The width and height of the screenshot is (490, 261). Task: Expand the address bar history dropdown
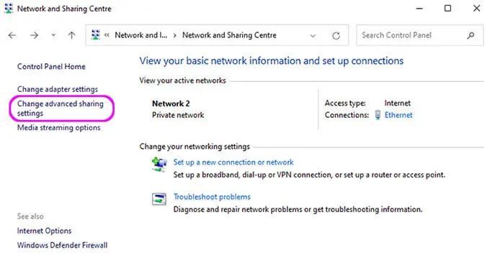pos(313,35)
